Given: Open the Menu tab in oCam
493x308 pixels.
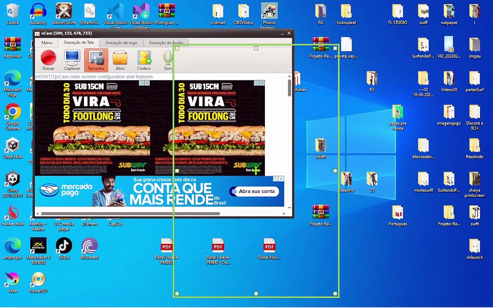Looking at the screenshot, I should 47,43.
